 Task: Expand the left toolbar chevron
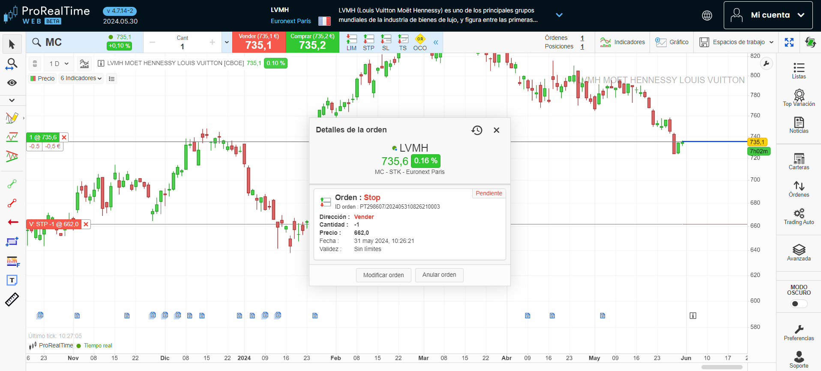[x=12, y=100]
